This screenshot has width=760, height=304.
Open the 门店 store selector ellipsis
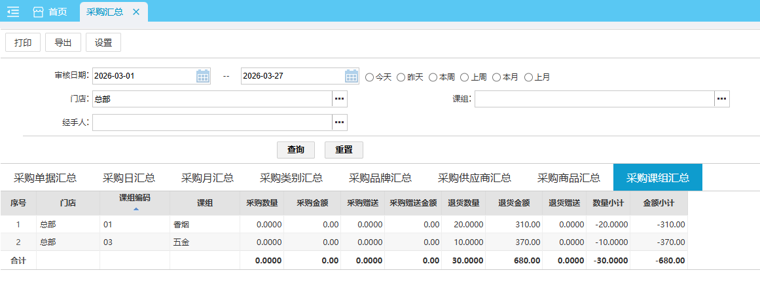tap(339, 99)
